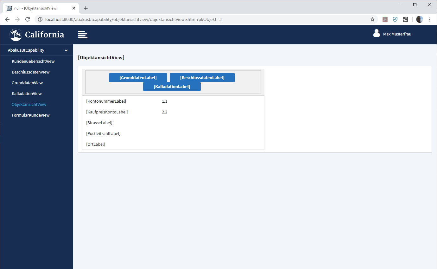This screenshot has height=269, width=437.
Task: Open the PDF extension icon
Action: (385, 19)
